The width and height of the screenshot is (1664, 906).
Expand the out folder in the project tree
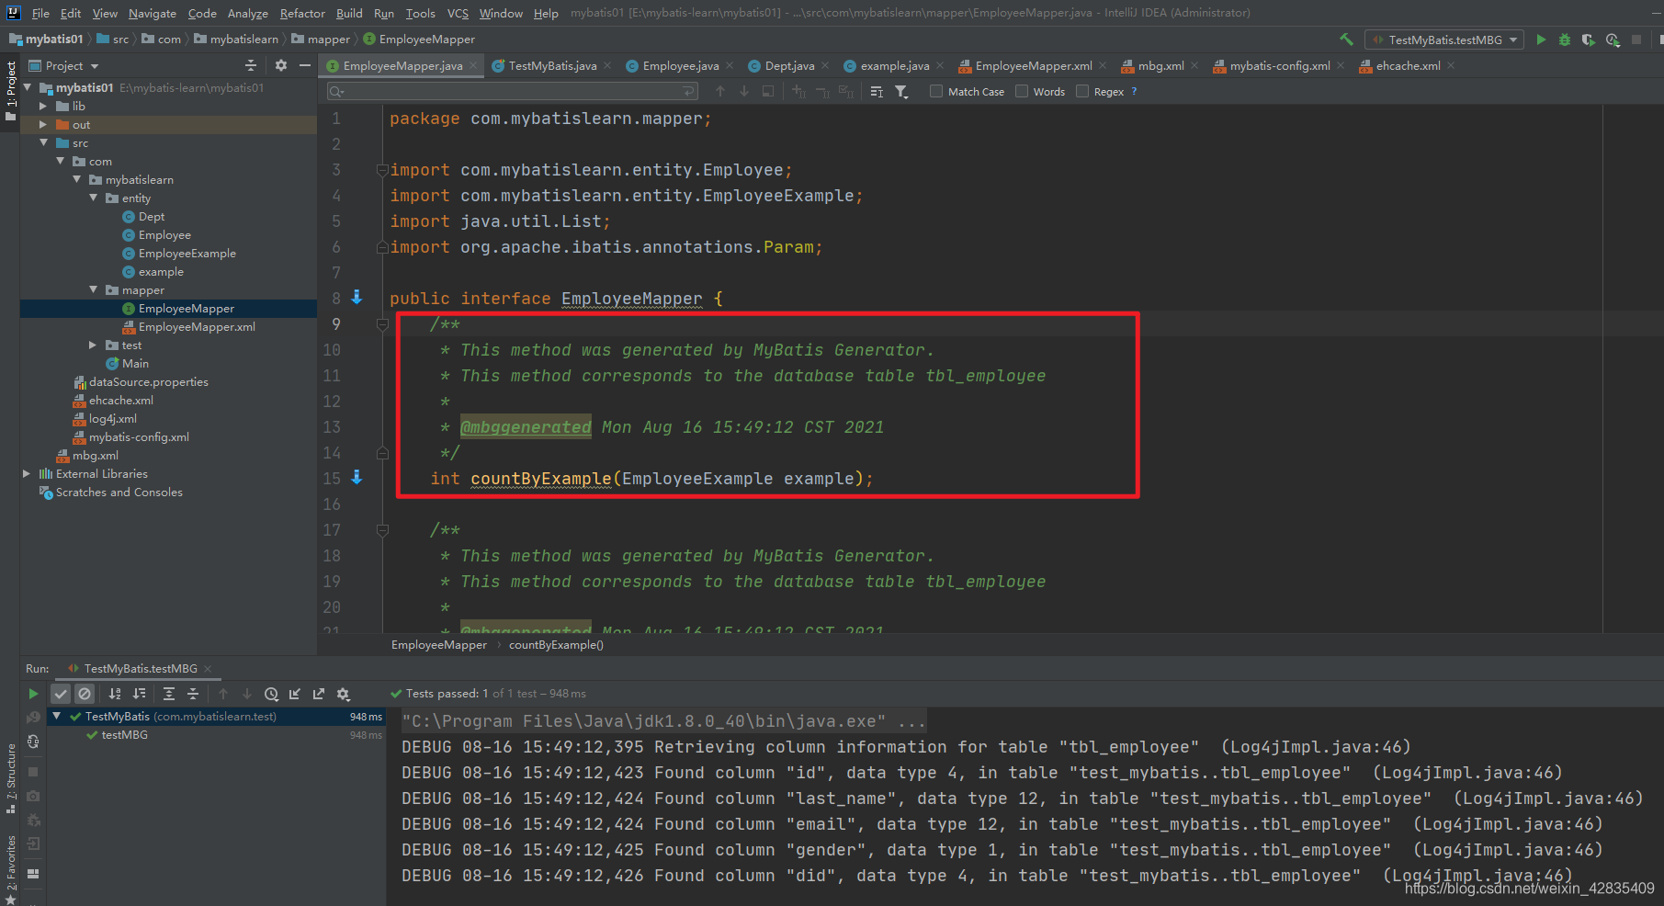pos(43,124)
